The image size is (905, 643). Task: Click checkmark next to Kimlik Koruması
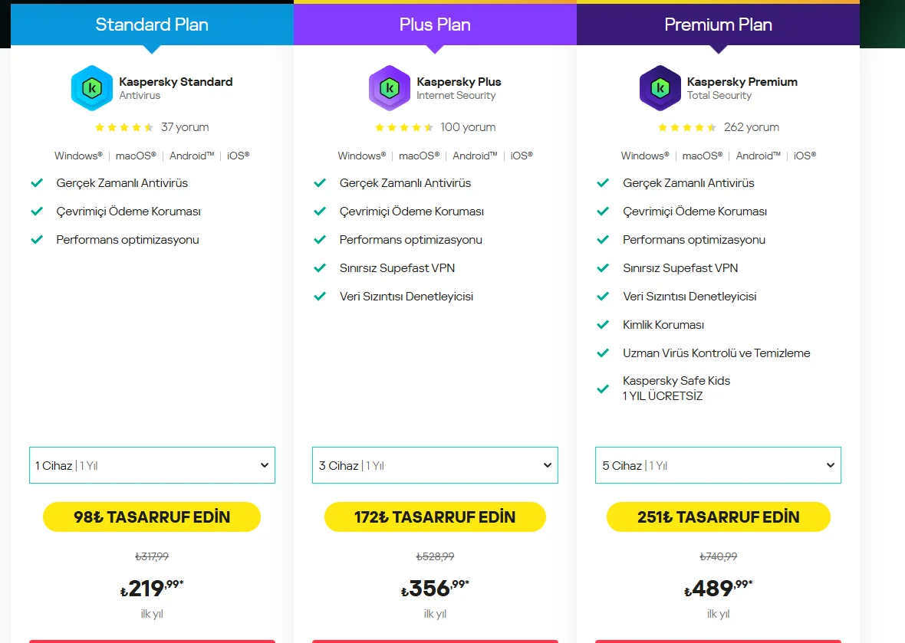[603, 325]
